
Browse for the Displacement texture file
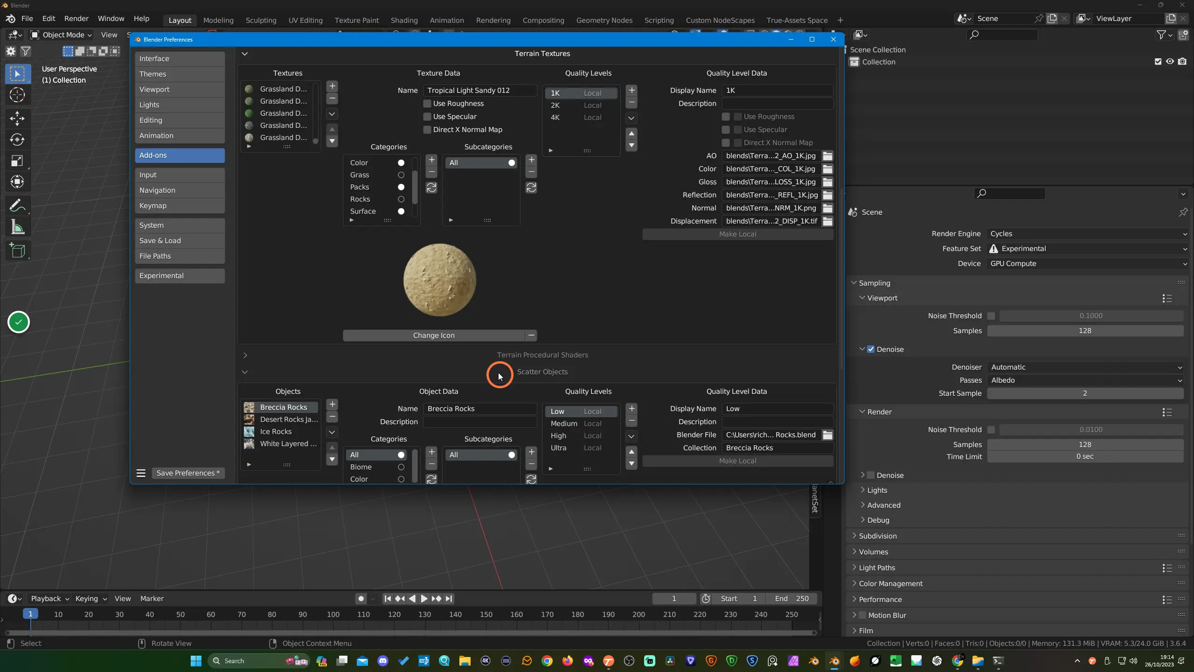coord(827,221)
